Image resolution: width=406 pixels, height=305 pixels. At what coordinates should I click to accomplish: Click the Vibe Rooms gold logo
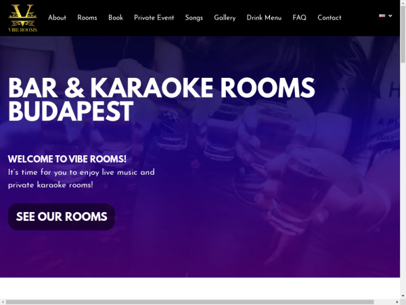23,18
